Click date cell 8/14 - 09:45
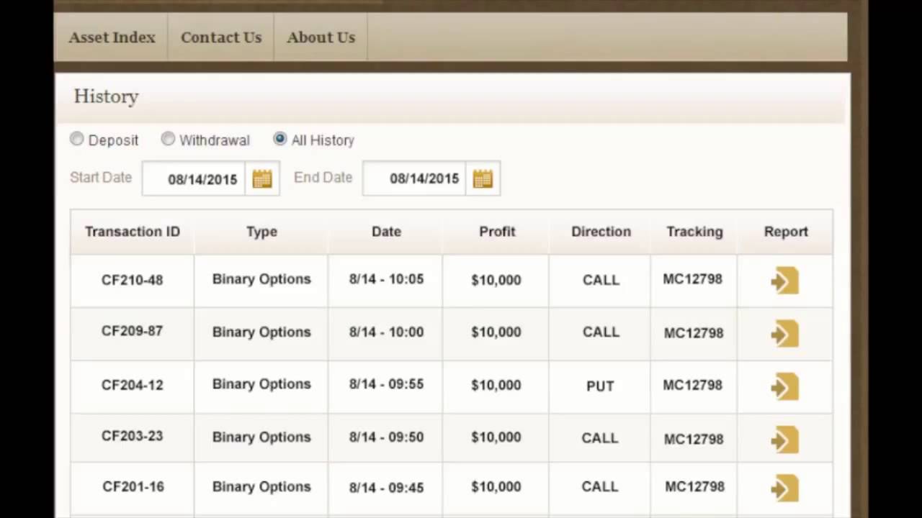This screenshot has width=922, height=518. (386, 488)
